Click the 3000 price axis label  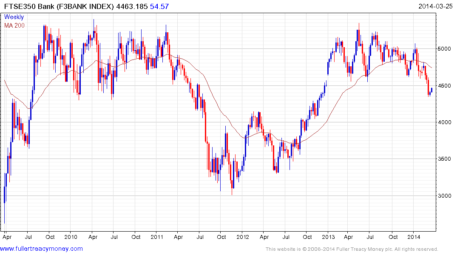(x=444, y=196)
